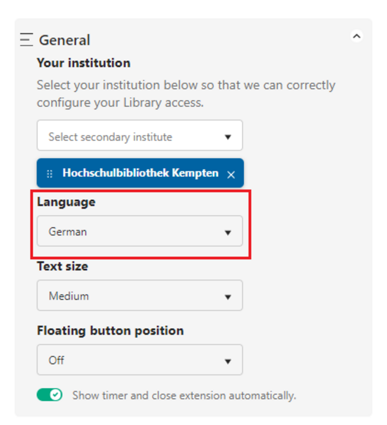Click the Floating button position label
The image size is (387, 425).
pyautogui.click(x=110, y=330)
